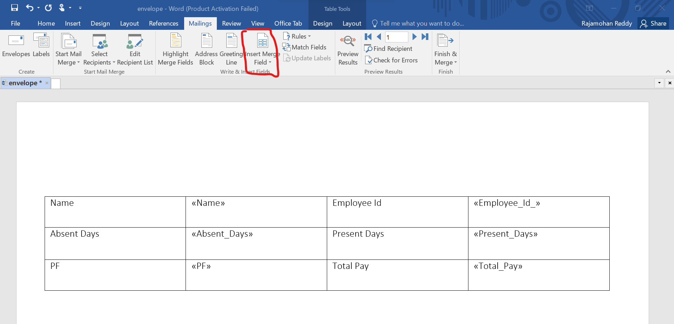This screenshot has width=674, height=324.
Task: Click Find Recipient
Action: 388,49
